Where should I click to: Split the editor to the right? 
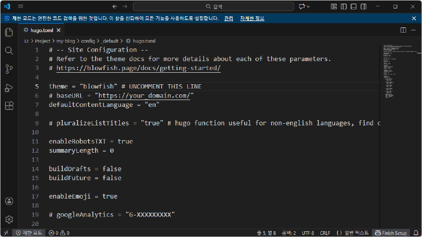pos(404,30)
